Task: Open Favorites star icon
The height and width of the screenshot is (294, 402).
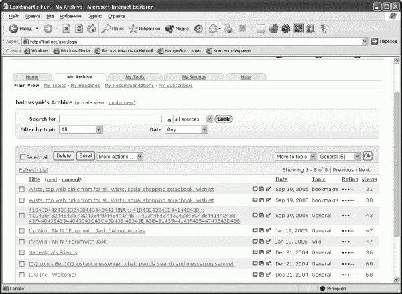Action: [133, 29]
